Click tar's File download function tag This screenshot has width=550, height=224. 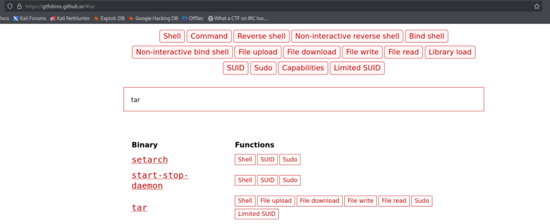[320, 201]
